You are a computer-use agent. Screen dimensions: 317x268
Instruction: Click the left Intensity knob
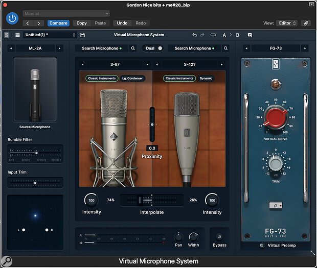tap(91, 200)
